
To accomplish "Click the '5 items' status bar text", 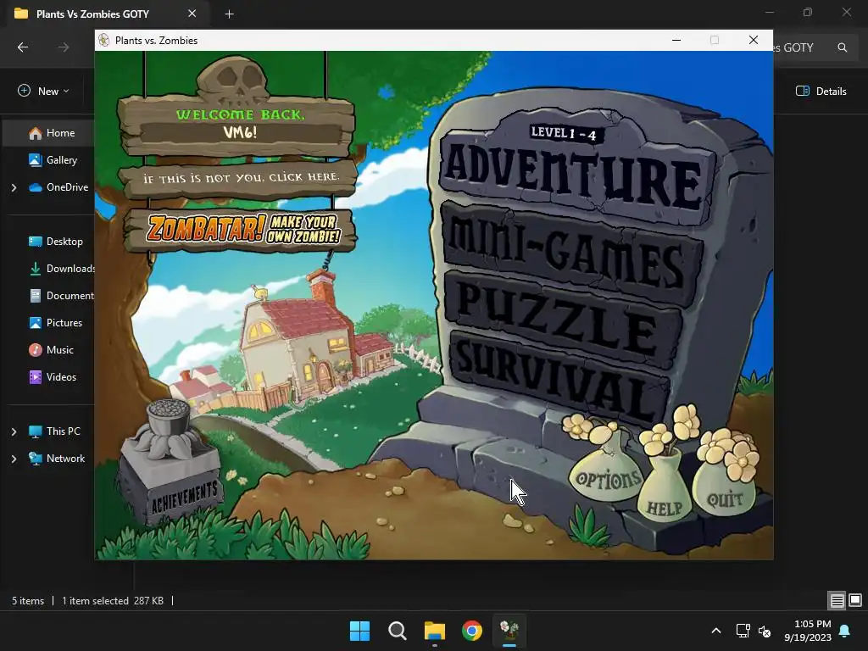I will click(28, 601).
